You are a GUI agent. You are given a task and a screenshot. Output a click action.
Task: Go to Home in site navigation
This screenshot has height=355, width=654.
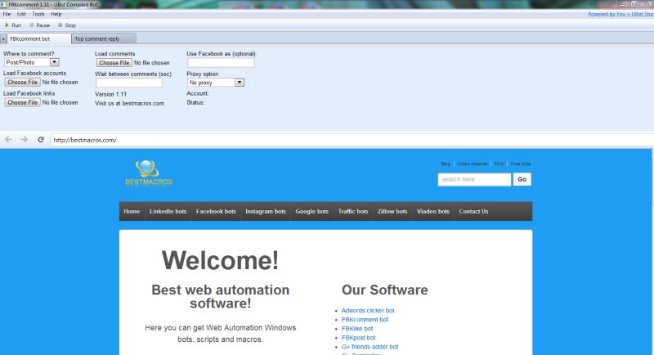(132, 212)
